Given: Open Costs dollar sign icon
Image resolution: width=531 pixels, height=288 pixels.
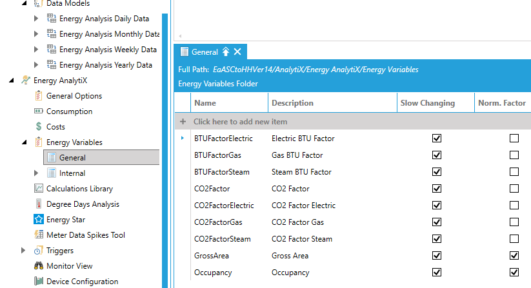Looking at the screenshot, I should pyautogui.click(x=39, y=127).
